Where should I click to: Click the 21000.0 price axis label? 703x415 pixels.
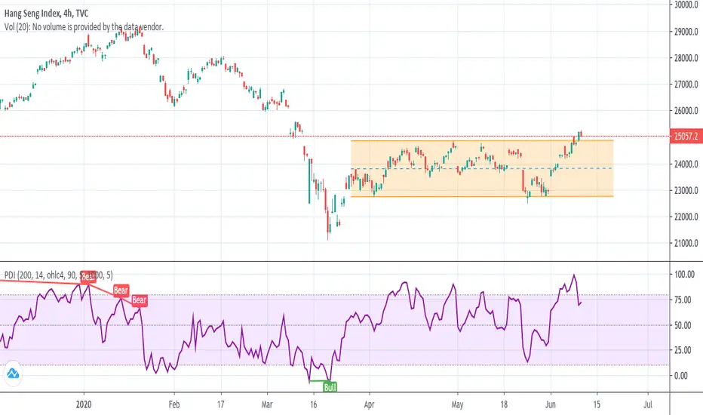[x=686, y=244]
